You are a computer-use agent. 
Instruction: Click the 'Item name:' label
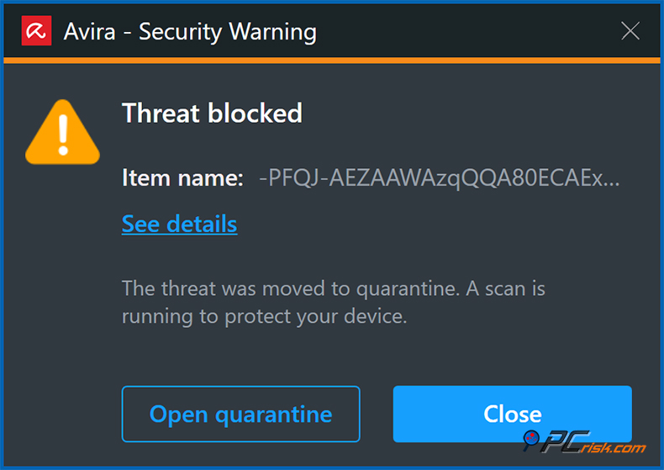182,178
